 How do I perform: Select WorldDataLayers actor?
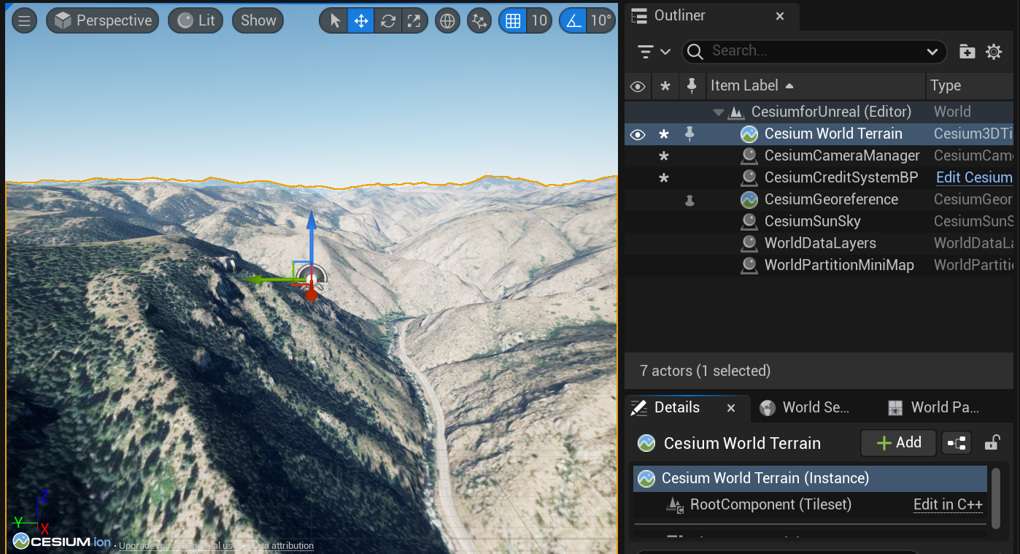point(820,243)
